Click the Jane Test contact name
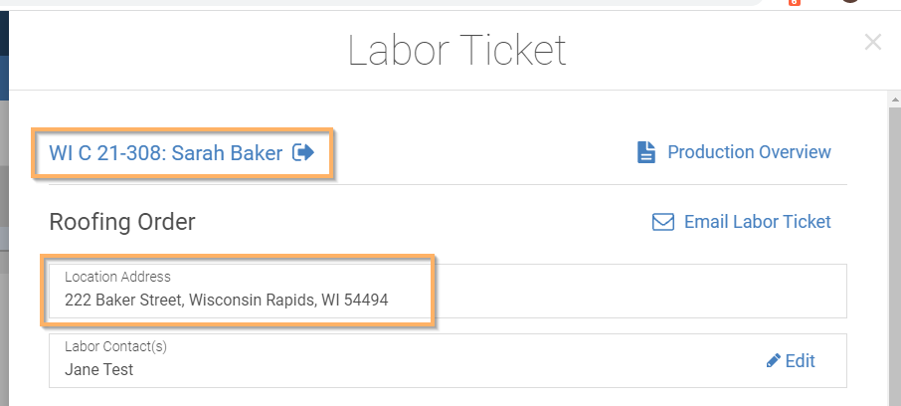The image size is (901, 406). coord(98,370)
